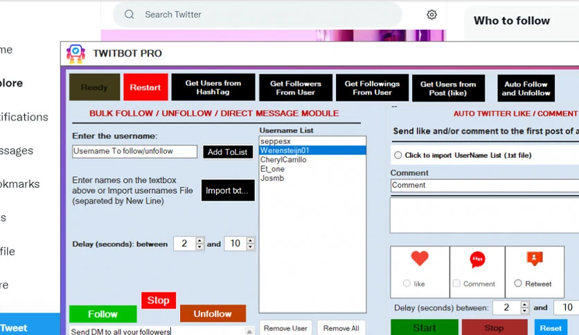Select Josmb in Username List
The height and width of the screenshot is (335, 579).
pyautogui.click(x=312, y=178)
